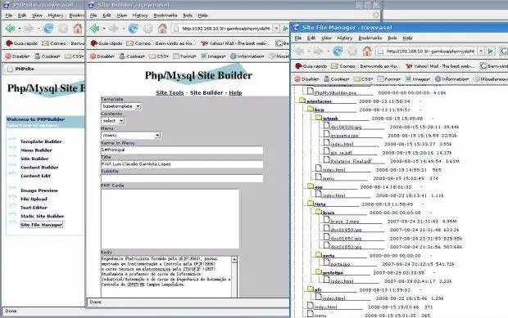Click Home icon in Site Builder window
This screenshot has width=508, height=318.
[x=162, y=29]
